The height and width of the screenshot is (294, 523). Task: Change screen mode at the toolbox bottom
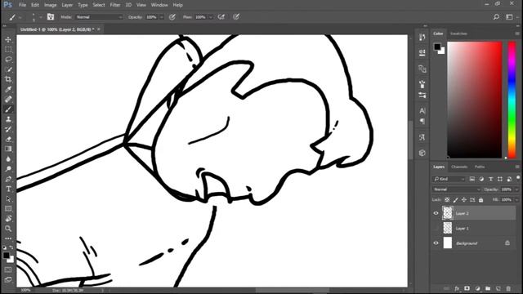click(x=8, y=279)
